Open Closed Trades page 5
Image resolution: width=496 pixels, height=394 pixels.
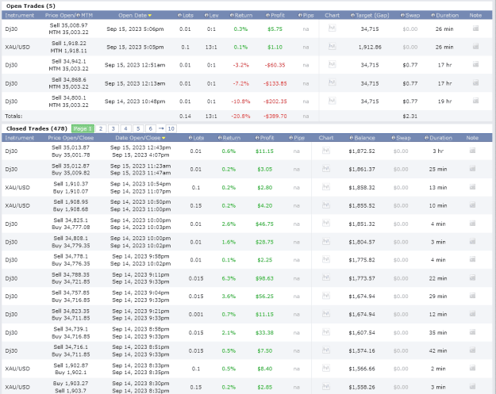pos(138,128)
